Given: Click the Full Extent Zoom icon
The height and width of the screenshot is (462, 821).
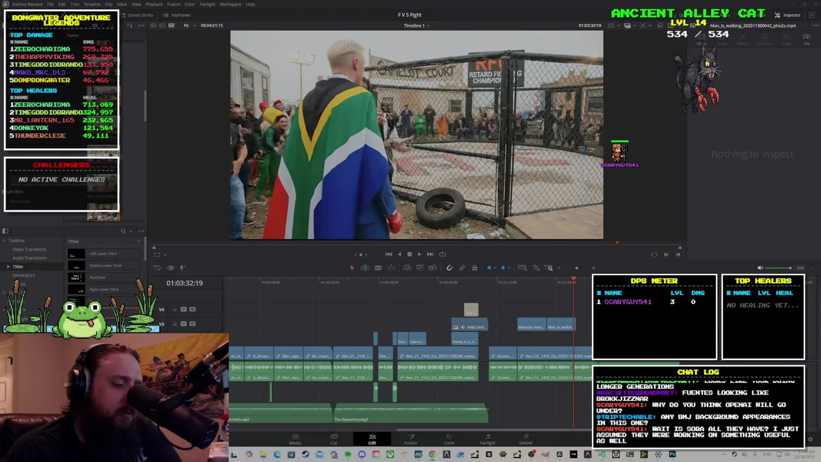Looking at the screenshot, I should tap(523, 268).
